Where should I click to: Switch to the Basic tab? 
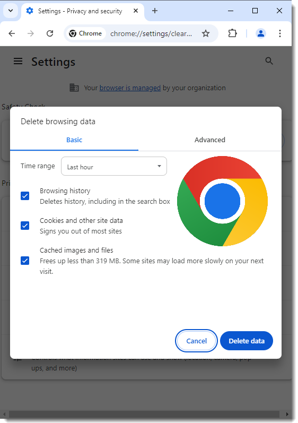point(74,140)
